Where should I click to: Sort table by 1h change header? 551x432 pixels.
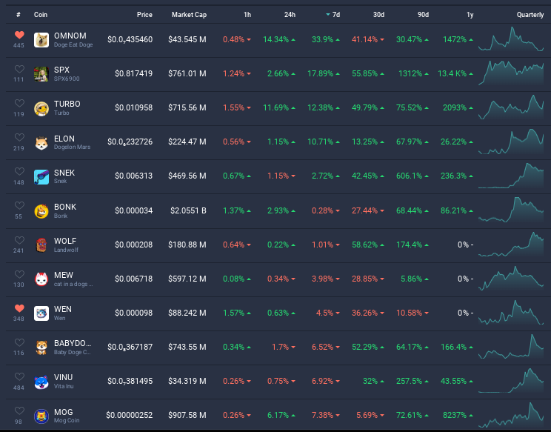[247, 14]
